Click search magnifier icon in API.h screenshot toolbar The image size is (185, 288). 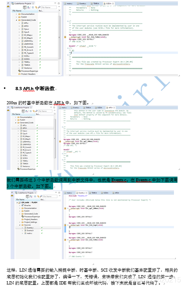pos(36,111)
